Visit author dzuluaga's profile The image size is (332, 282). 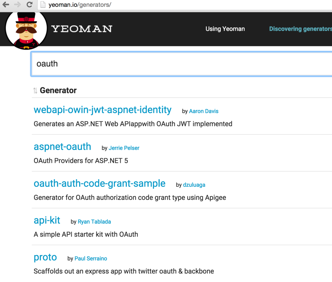pyautogui.click(x=194, y=185)
